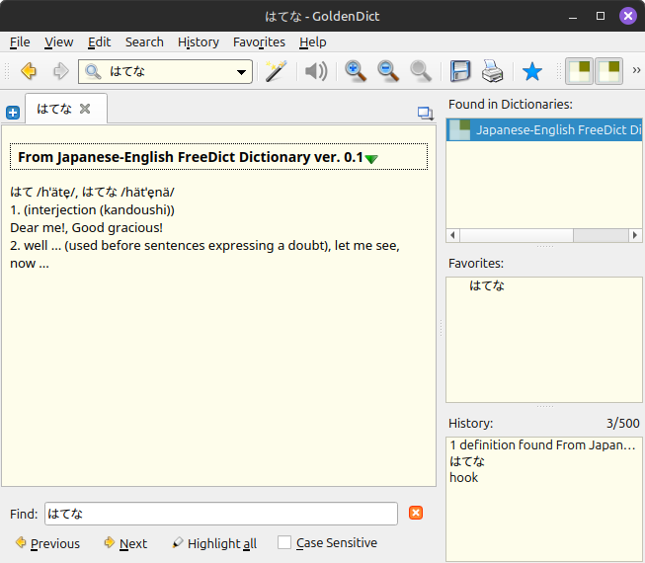Expand the toolbar overflow chevron

click(x=636, y=71)
